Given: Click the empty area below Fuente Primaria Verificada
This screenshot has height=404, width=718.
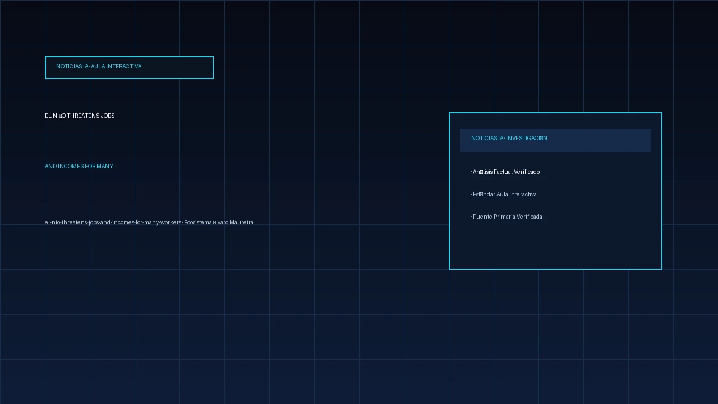Looking at the screenshot, I should click(x=555, y=244).
